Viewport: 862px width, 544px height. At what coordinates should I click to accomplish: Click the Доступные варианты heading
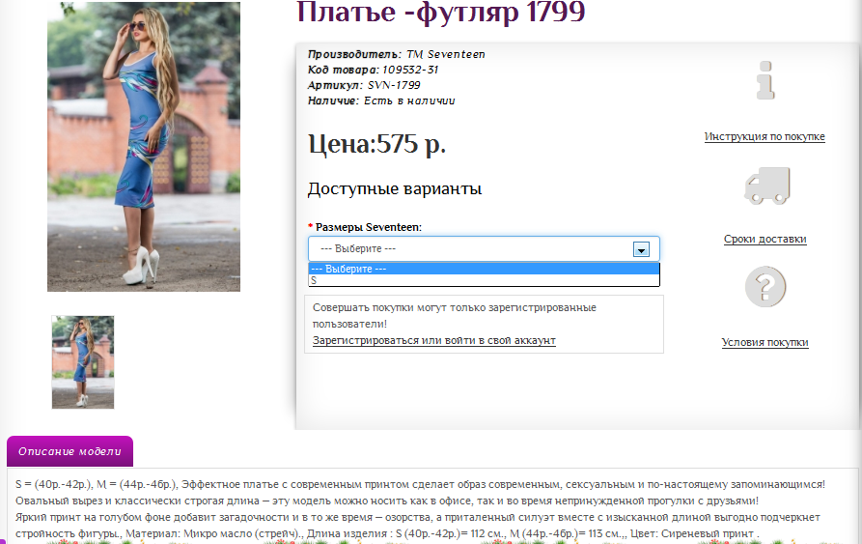(395, 188)
